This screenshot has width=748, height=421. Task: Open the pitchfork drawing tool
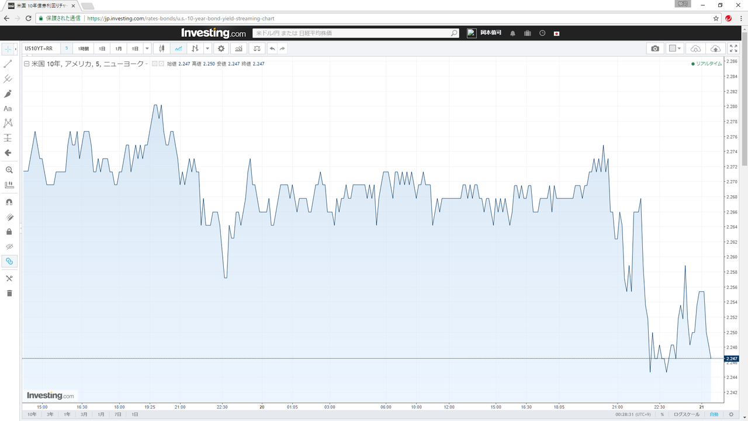pyautogui.click(x=8, y=78)
